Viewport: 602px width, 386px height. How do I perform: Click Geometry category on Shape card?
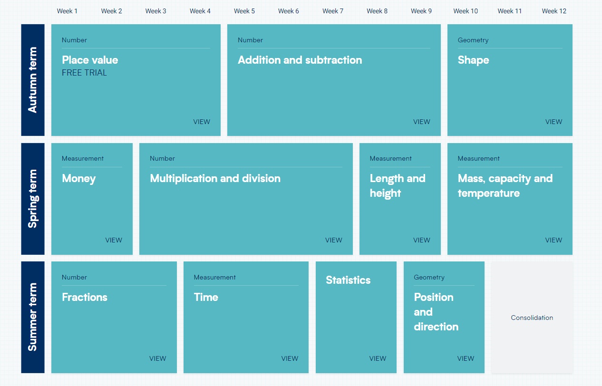(x=473, y=40)
